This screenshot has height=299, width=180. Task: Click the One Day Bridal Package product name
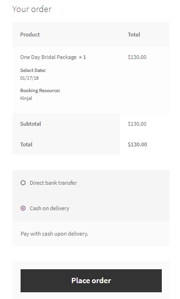tap(48, 57)
